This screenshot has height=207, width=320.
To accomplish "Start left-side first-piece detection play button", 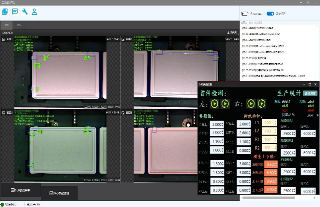I will pyautogui.click(x=215, y=104).
